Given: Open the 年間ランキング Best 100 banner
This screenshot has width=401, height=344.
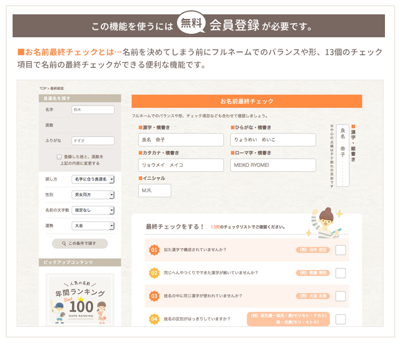Looking at the screenshot, I should (x=80, y=299).
